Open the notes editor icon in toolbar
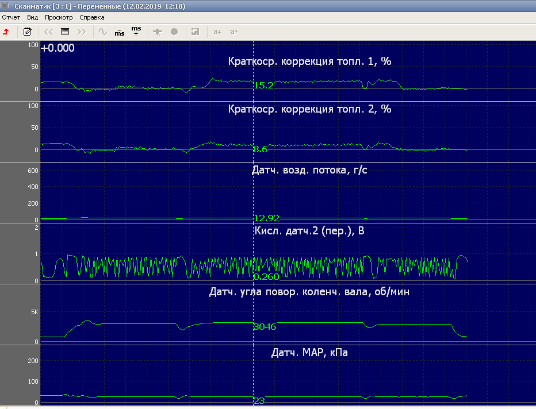Screen dimensions: 536x409 coord(27,32)
